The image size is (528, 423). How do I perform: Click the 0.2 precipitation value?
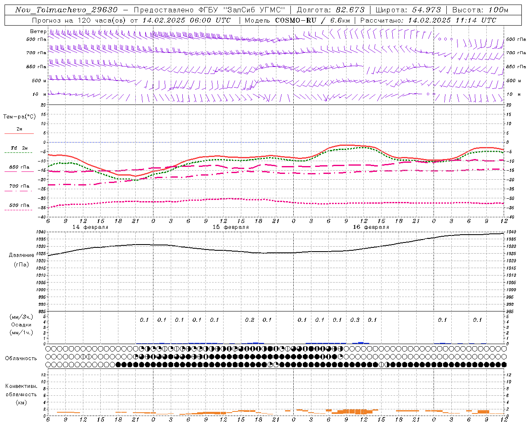click(x=250, y=320)
